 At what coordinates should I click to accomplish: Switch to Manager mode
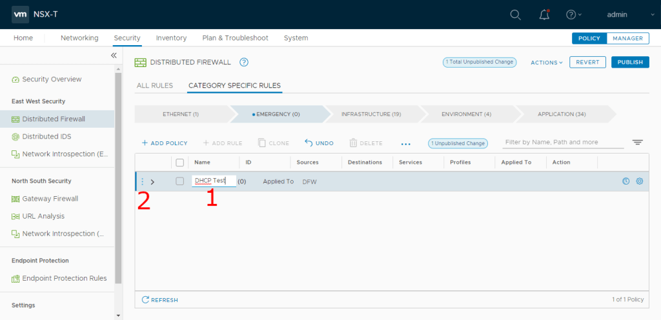(627, 38)
